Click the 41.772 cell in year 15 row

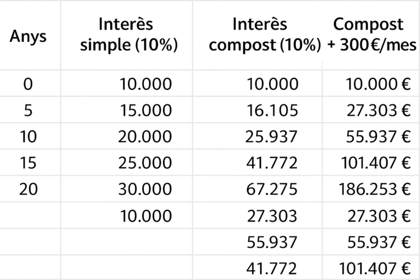coord(272,163)
